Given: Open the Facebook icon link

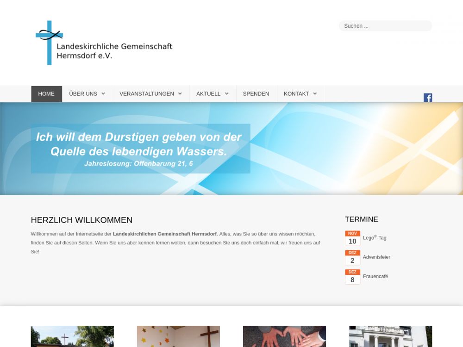Looking at the screenshot, I should (x=427, y=97).
